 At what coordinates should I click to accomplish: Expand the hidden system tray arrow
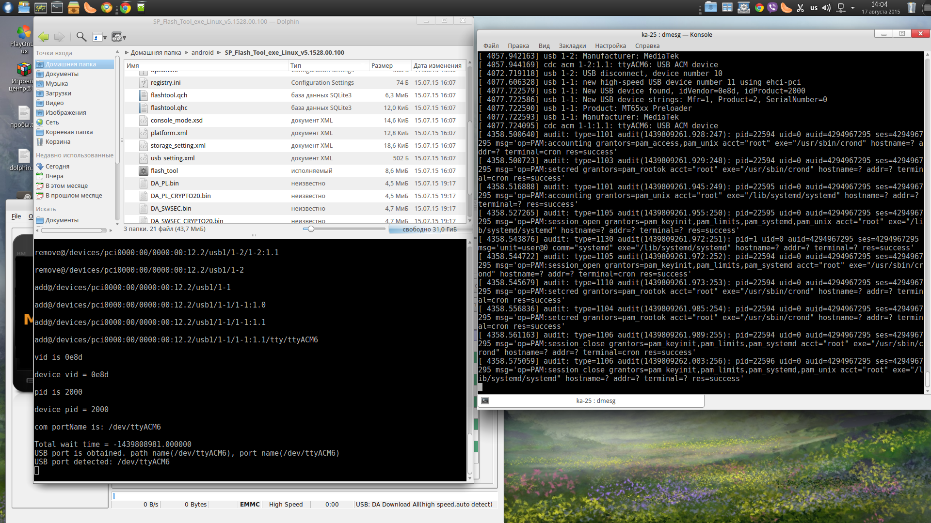point(853,8)
